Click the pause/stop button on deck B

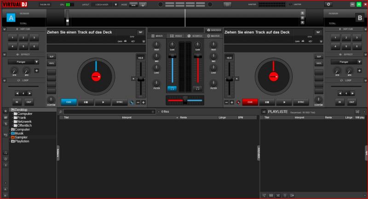coord(267,102)
